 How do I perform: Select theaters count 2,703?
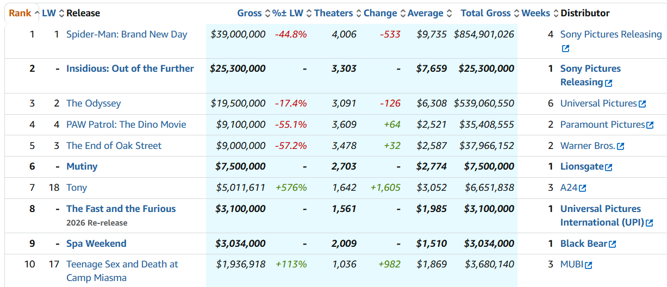tap(344, 166)
